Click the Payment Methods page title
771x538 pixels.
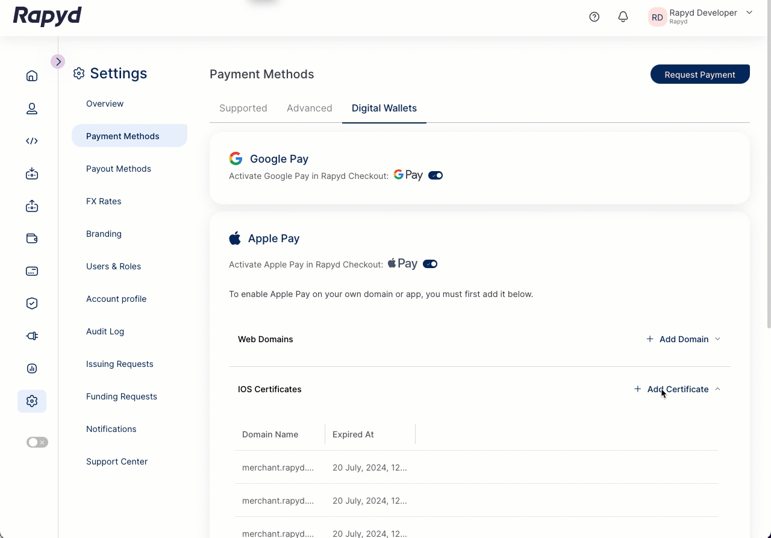tap(262, 74)
